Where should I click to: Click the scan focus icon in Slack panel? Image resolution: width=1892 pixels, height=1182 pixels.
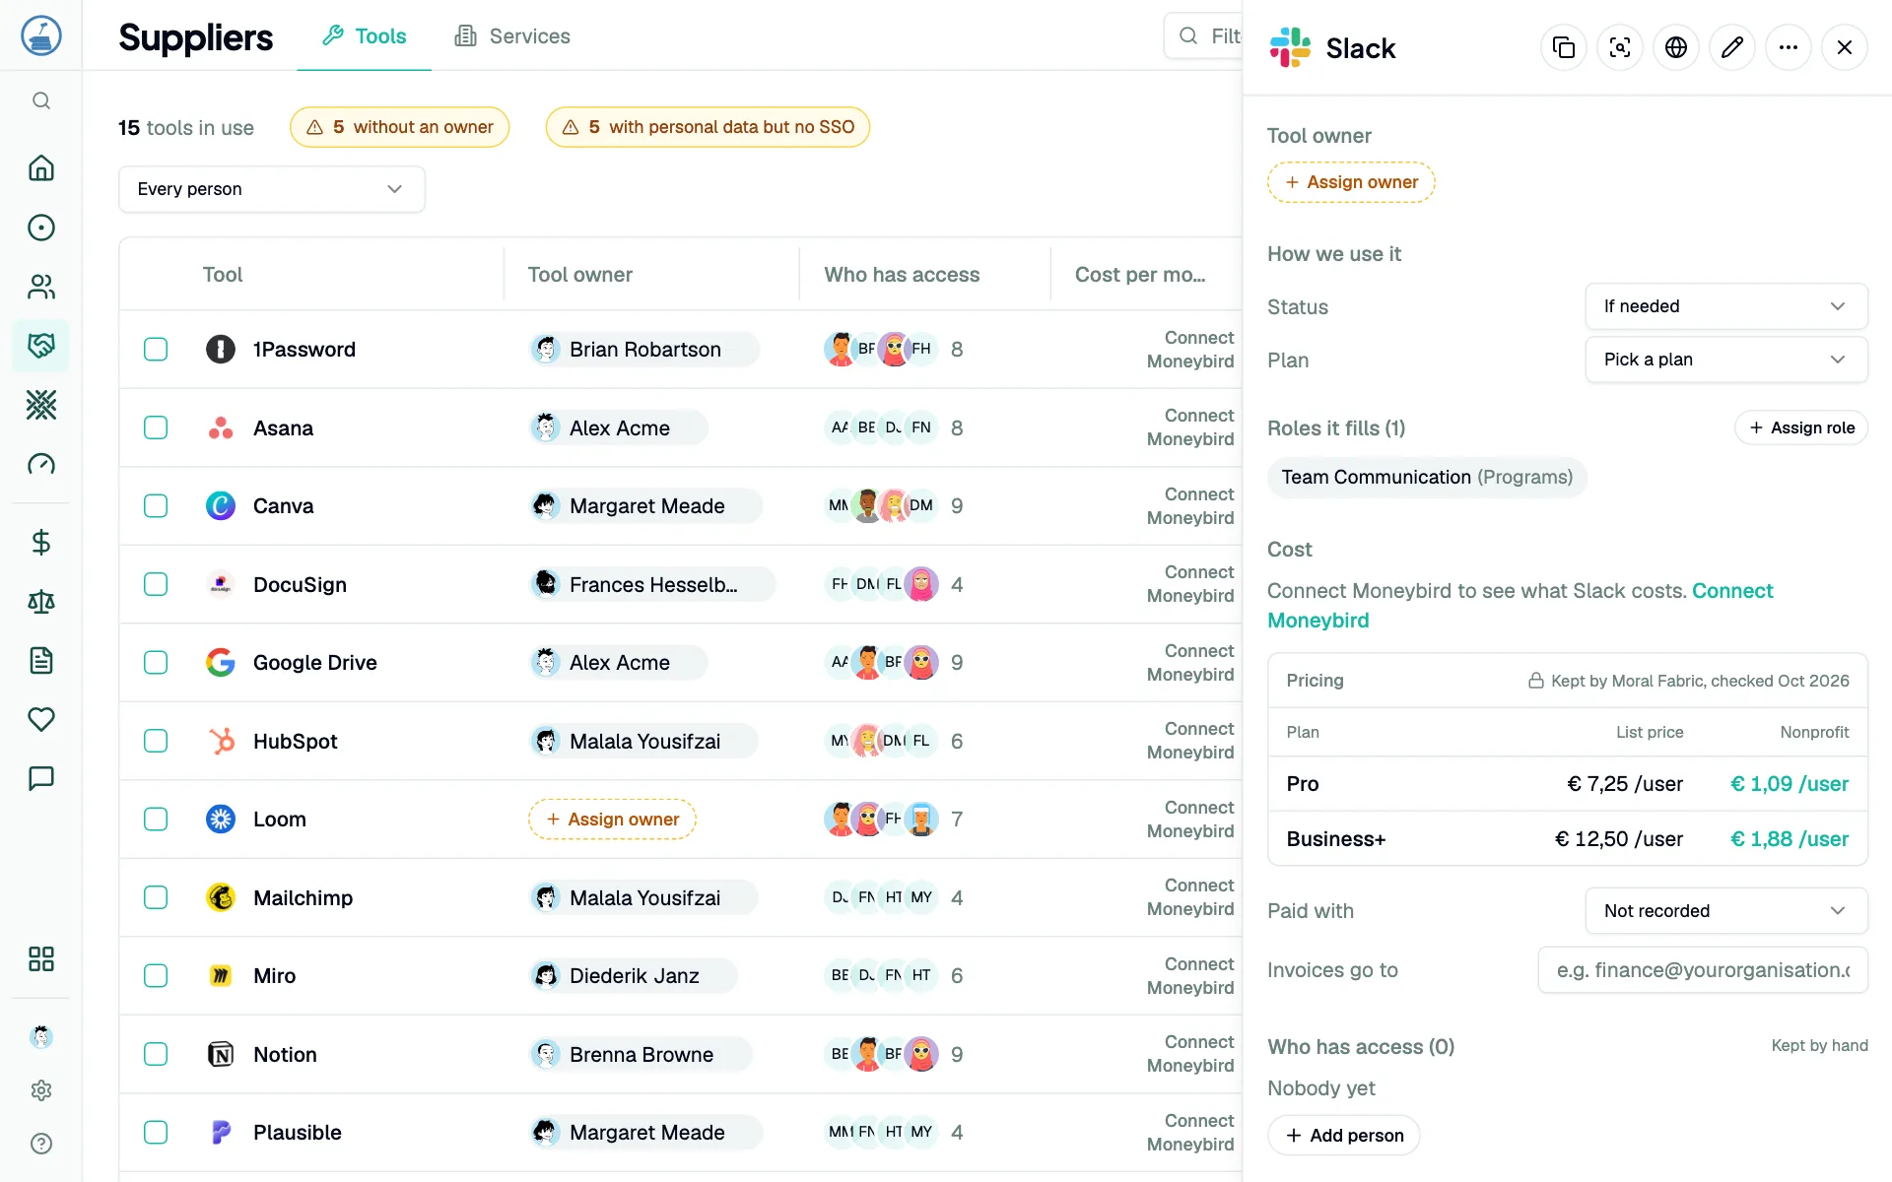click(1620, 47)
